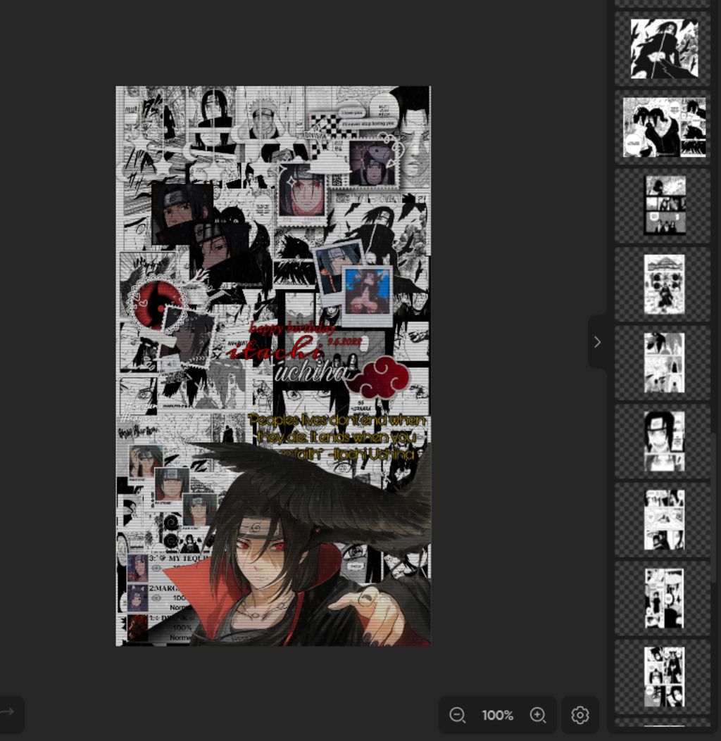Collapse the right panel with chevron arrow
Screen dimensions: 721x741
point(598,342)
